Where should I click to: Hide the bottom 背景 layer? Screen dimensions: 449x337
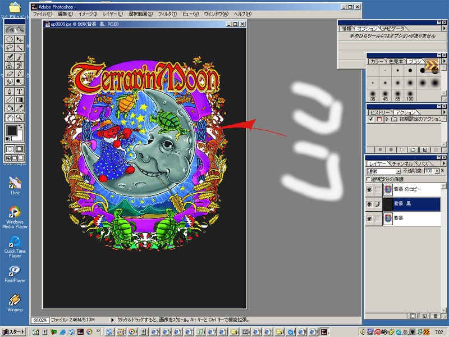(369, 218)
